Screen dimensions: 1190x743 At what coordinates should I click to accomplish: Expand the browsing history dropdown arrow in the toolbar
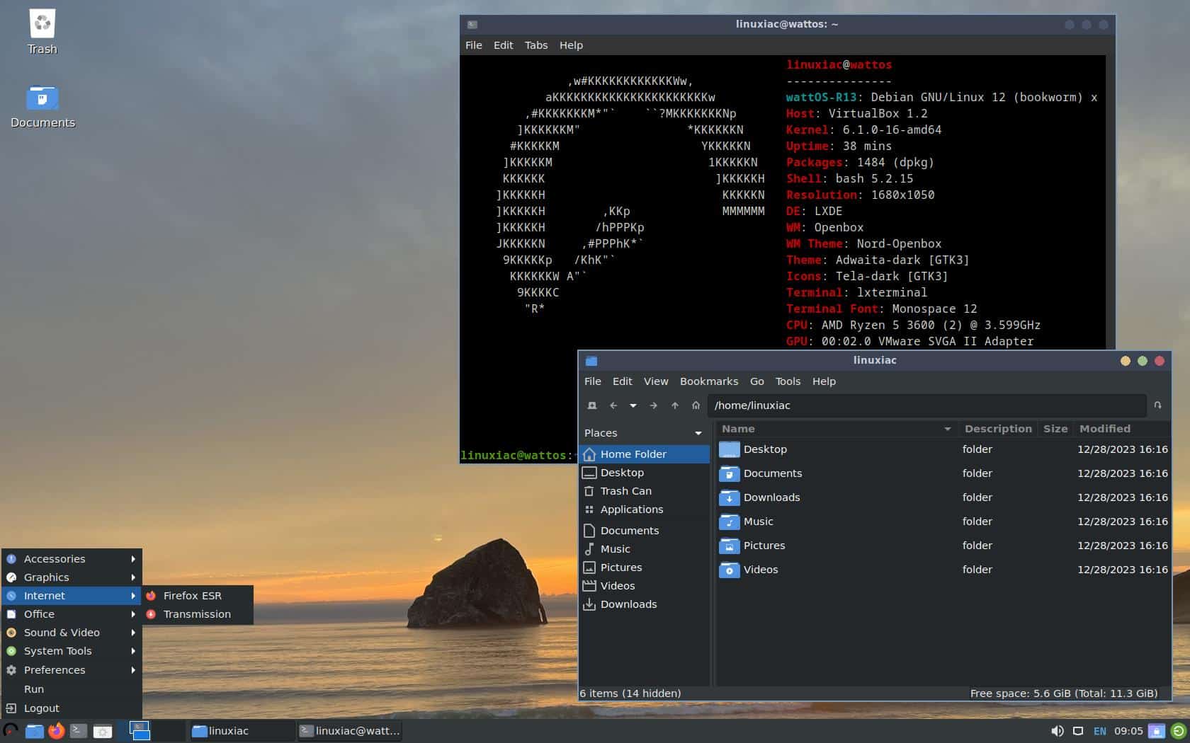(x=633, y=405)
